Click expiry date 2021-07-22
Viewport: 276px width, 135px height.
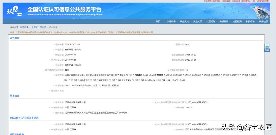[191, 55]
